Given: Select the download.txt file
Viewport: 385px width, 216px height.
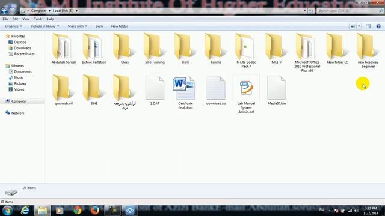Looking at the screenshot, I should click(216, 91).
